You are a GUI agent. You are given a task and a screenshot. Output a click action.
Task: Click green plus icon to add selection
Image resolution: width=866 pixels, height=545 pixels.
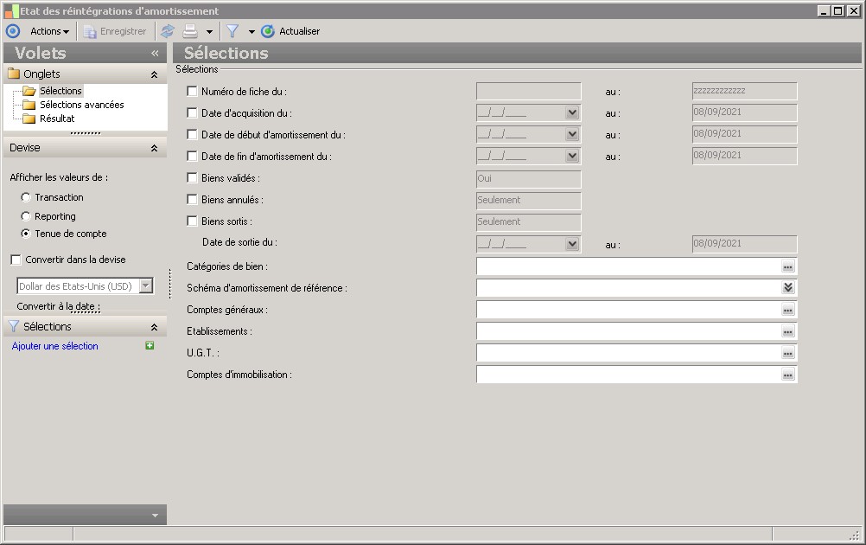[150, 346]
